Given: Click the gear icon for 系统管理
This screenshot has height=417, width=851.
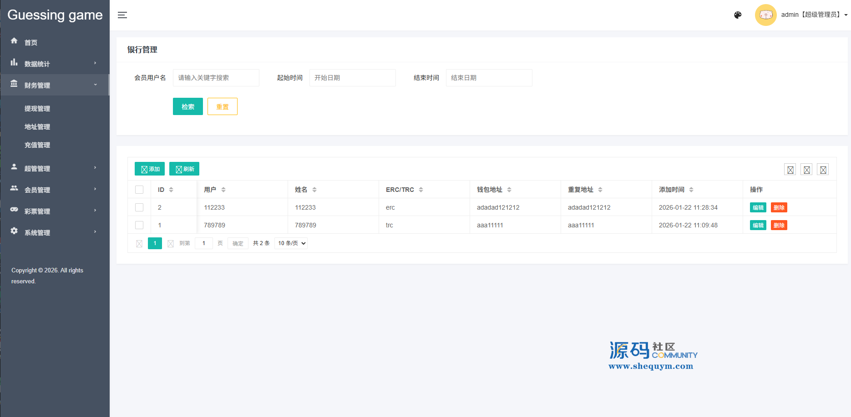Looking at the screenshot, I should 14,231.
